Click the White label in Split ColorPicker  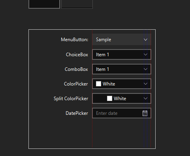click(120, 99)
